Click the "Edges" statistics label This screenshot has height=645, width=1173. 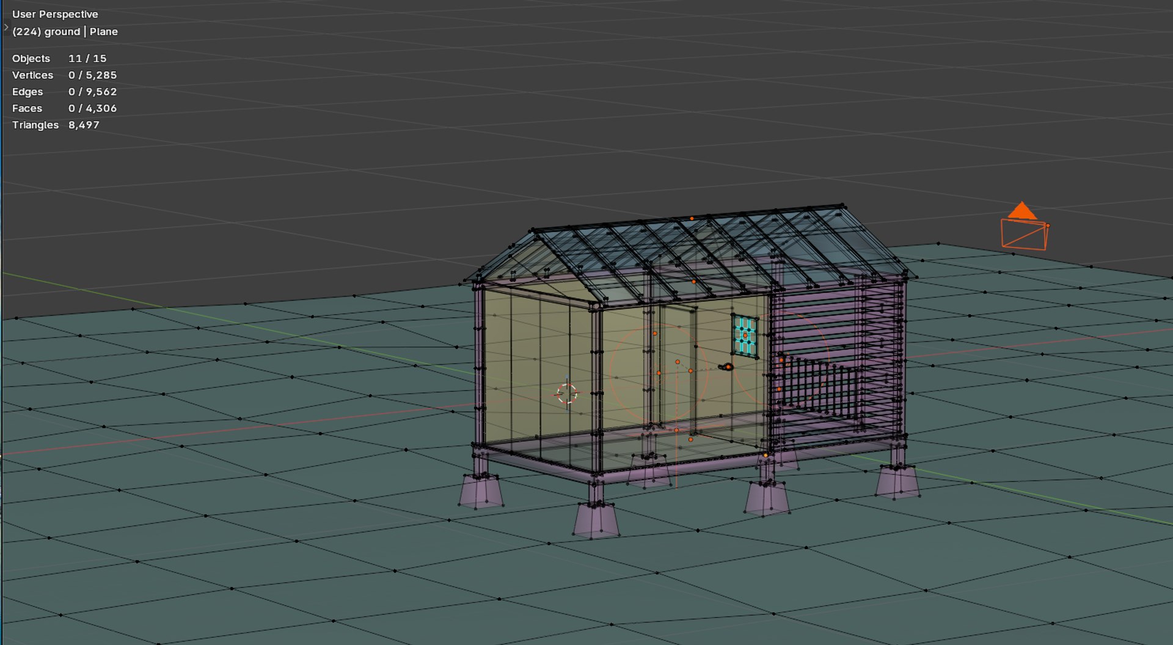coord(27,92)
